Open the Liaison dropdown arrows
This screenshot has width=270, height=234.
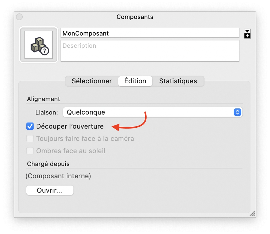click(237, 112)
